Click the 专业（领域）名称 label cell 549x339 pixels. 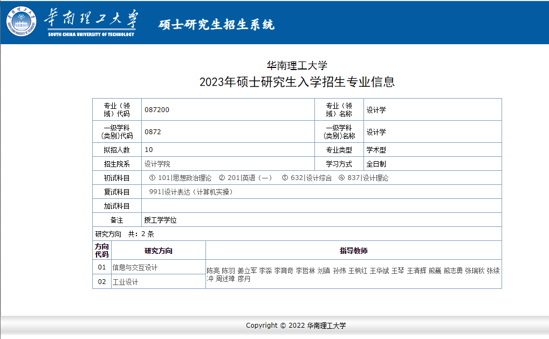(x=339, y=110)
